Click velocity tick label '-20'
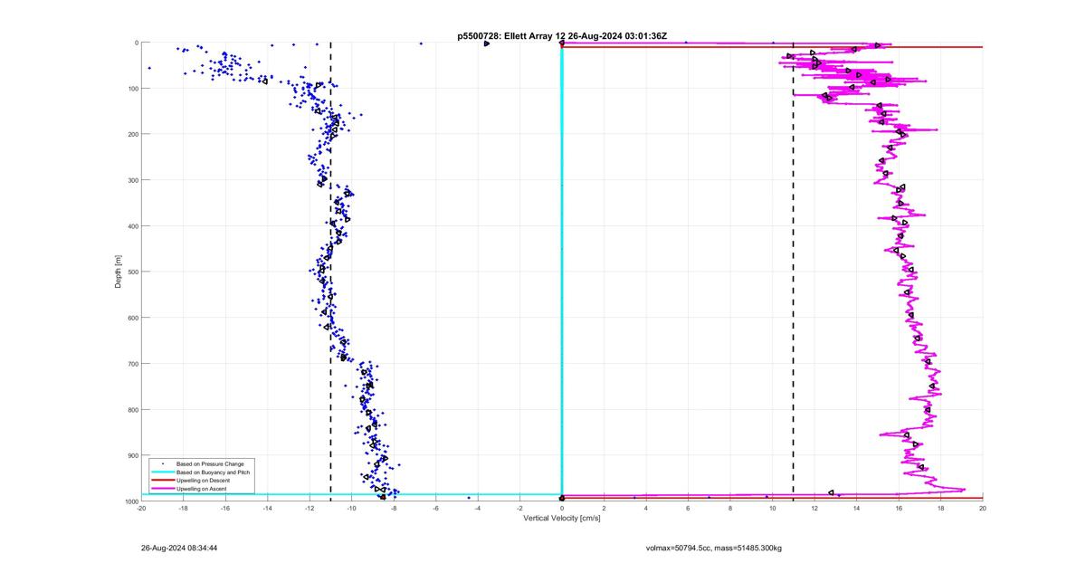Viewport: 1086px width, 563px height. 141,509
